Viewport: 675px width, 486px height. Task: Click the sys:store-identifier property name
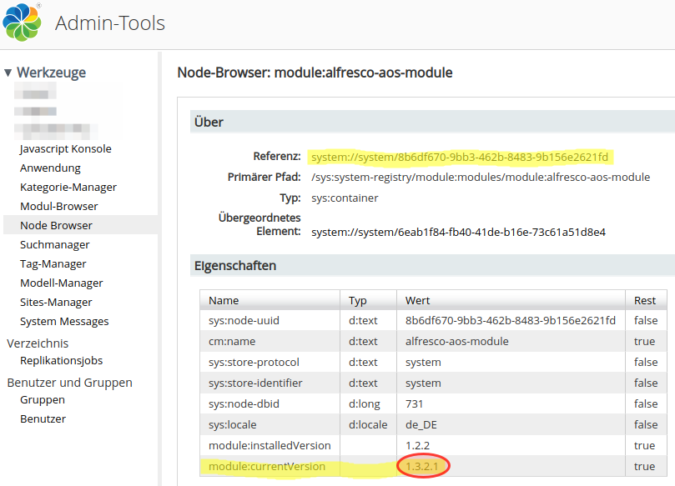pos(255,383)
